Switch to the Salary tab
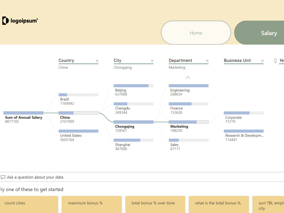The image size is (284, 213). [269, 33]
